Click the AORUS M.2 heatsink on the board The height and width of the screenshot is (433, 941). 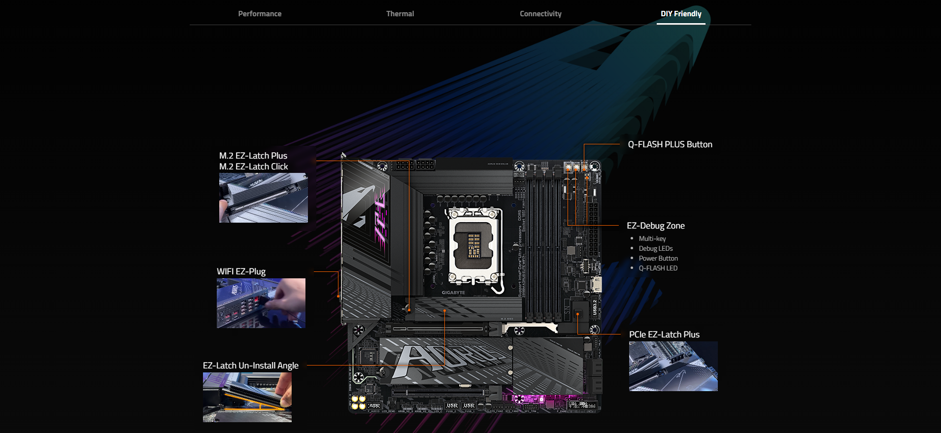446,361
